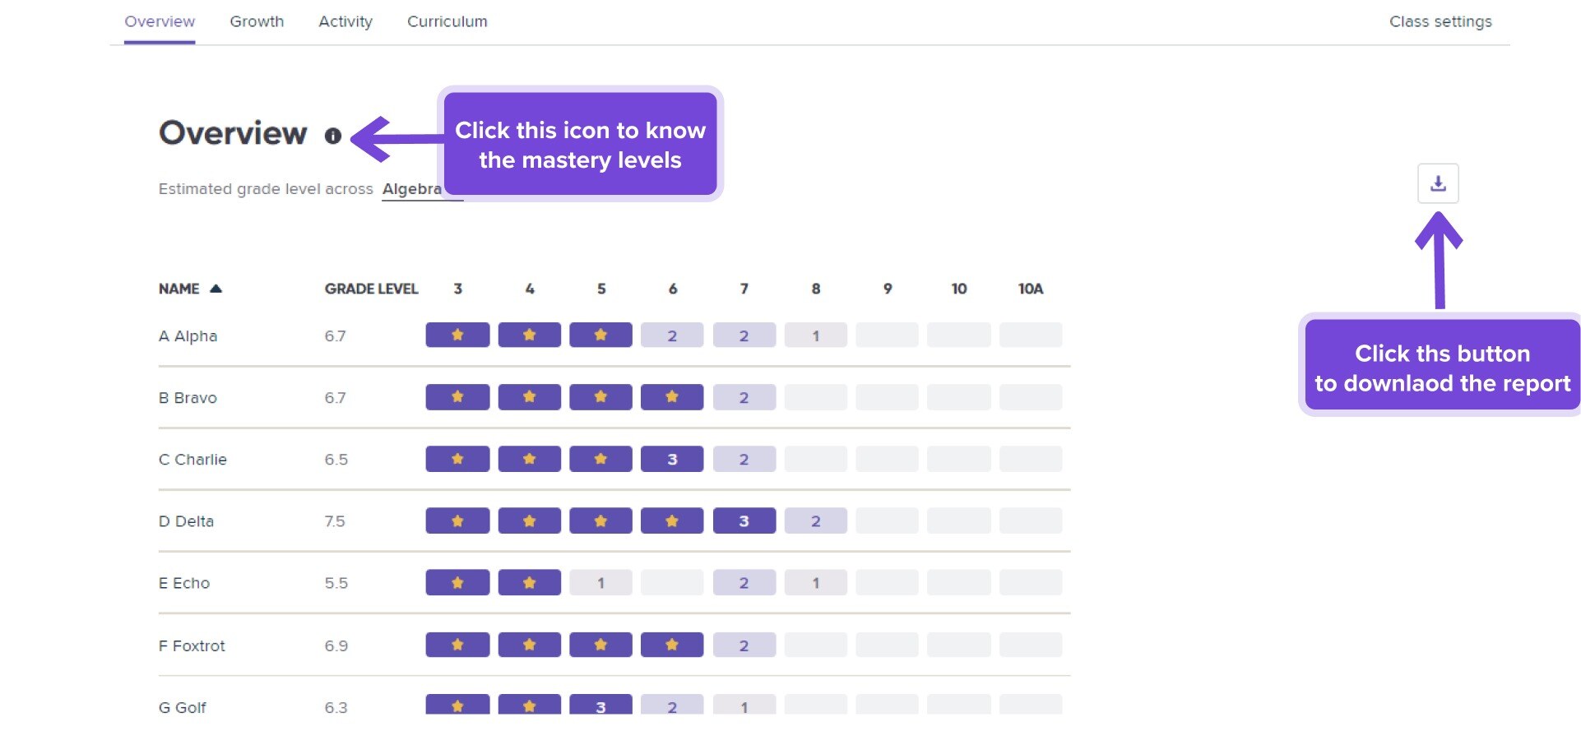The width and height of the screenshot is (1581, 731).
Task: Sort by the GRADE LEVEL column header
Action: (371, 289)
